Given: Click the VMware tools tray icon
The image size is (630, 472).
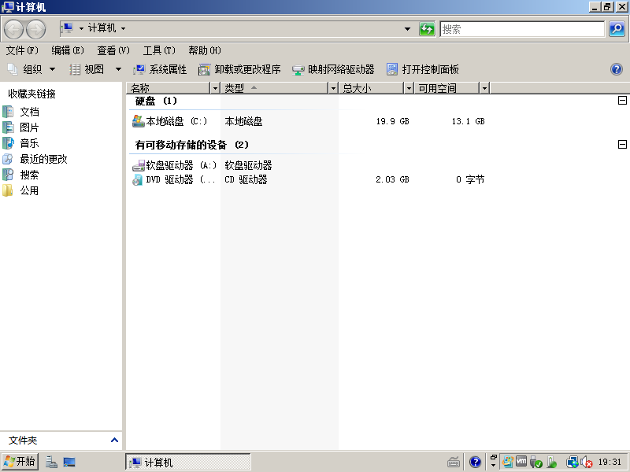Looking at the screenshot, I should (521, 462).
